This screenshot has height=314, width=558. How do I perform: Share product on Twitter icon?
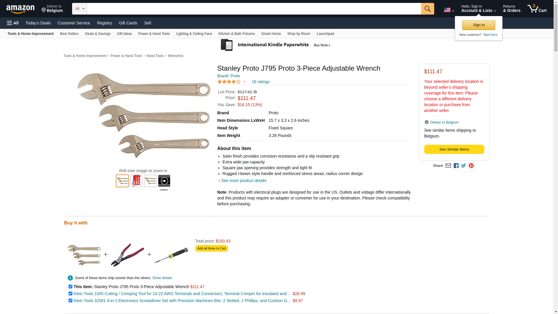point(464,166)
